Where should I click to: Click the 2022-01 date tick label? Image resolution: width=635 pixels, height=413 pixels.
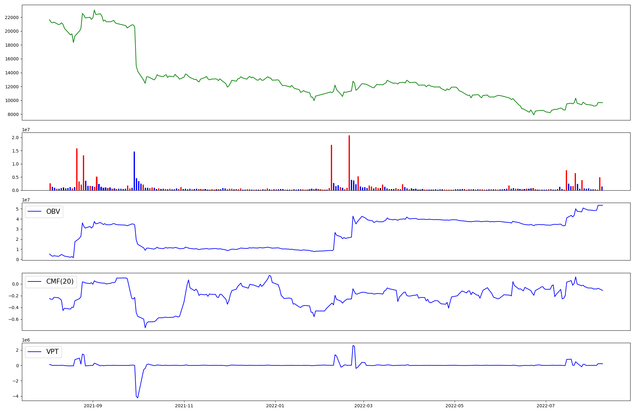tap(275, 406)
